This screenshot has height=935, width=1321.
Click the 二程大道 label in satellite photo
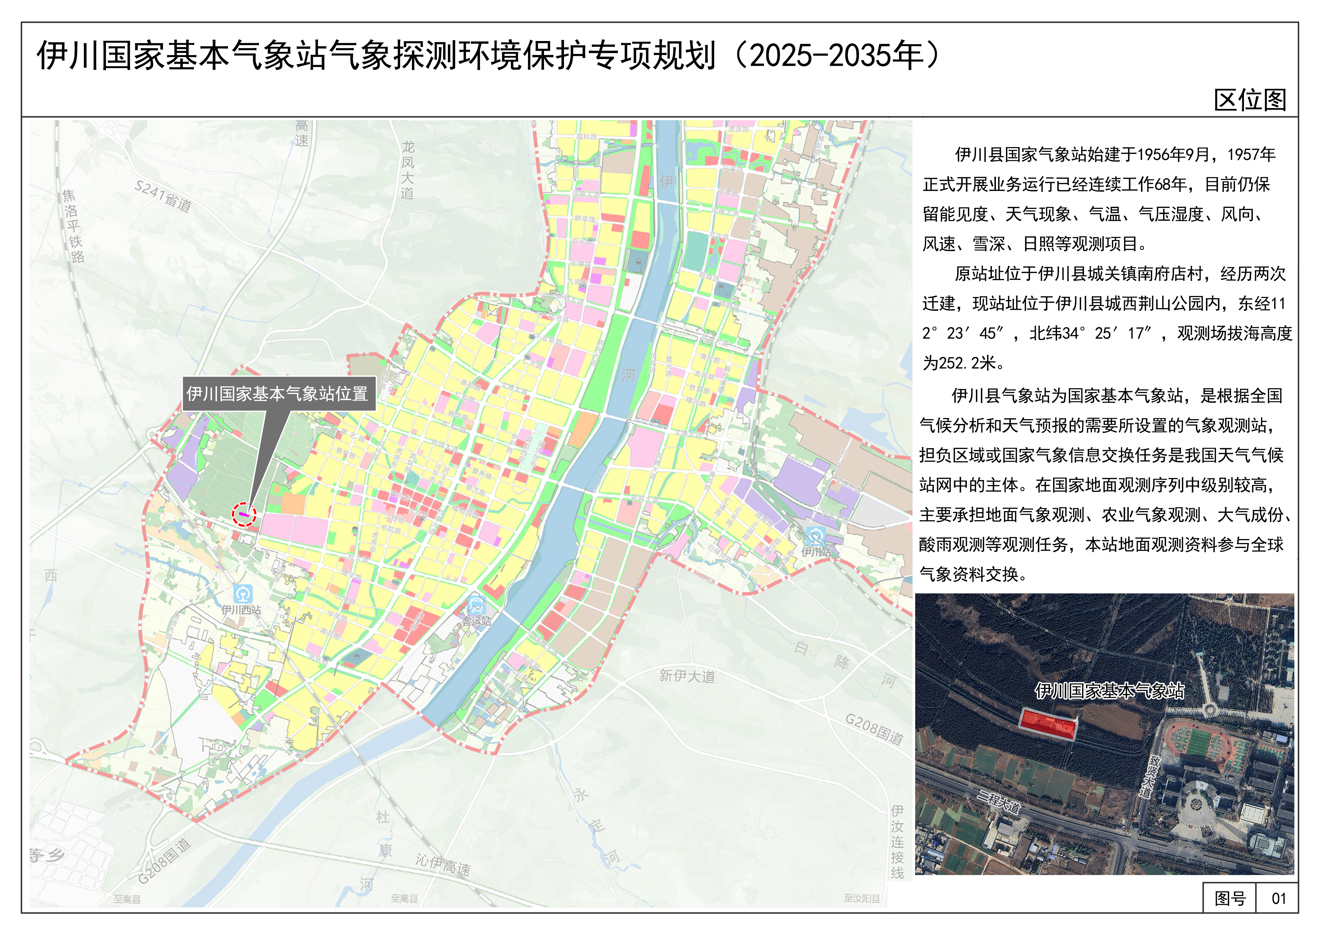pyautogui.click(x=1000, y=802)
